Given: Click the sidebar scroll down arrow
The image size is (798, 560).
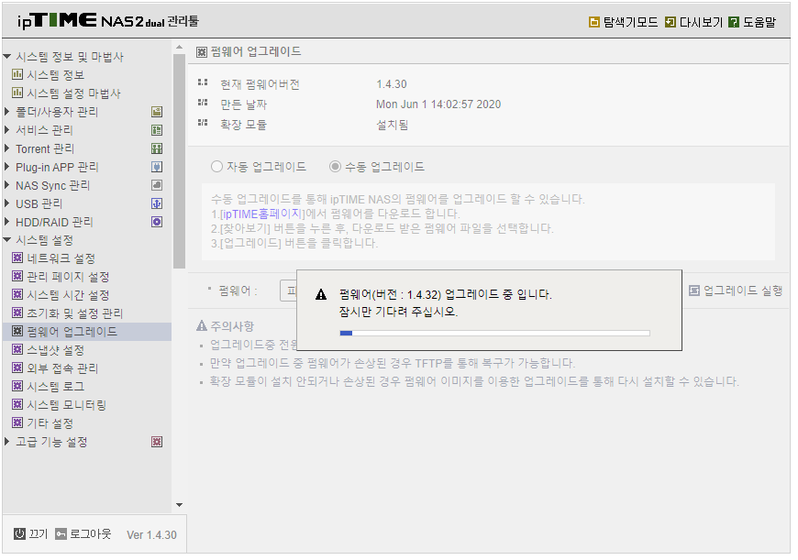Looking at the screenshot, I should tap(179, 505).
